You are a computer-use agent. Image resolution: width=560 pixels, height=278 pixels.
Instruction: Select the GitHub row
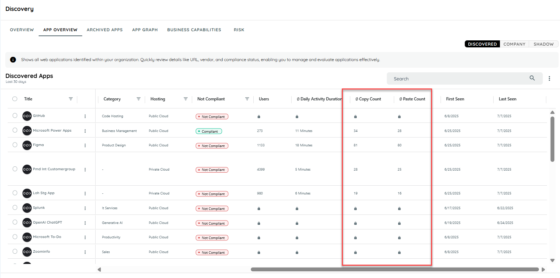point(15,115)
